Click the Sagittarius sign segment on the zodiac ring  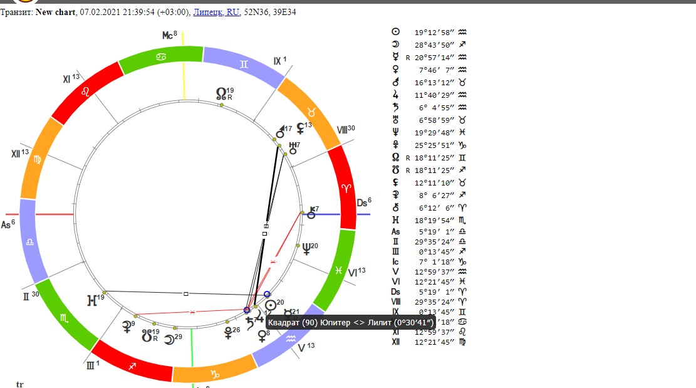(132, 366)
